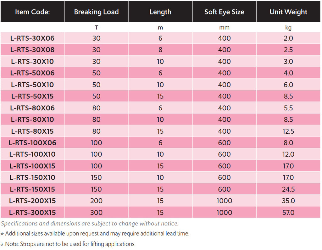This screenshot has width=322, height=250.
Task: Click the 57.0 unit weight value
Action: tap(288, 212)
